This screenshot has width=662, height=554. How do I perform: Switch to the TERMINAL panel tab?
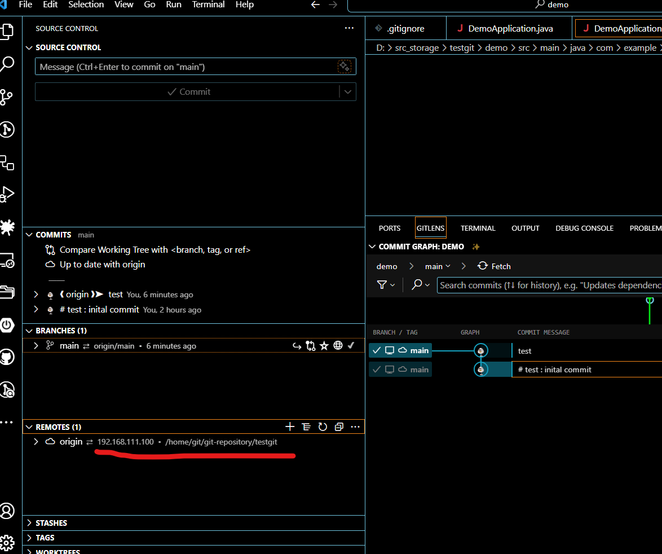478,228
